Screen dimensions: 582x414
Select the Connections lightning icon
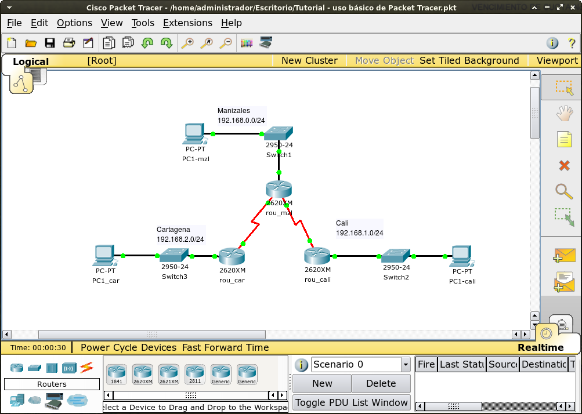click(x=86, y=368)
